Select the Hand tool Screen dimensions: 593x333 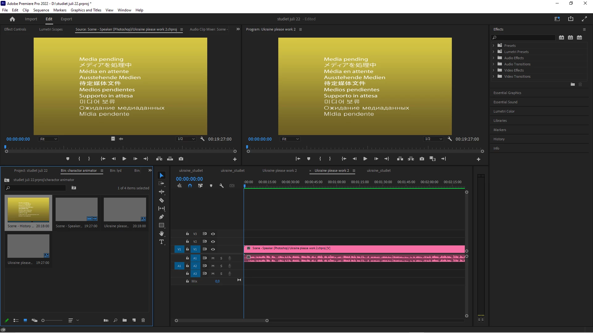162,234
